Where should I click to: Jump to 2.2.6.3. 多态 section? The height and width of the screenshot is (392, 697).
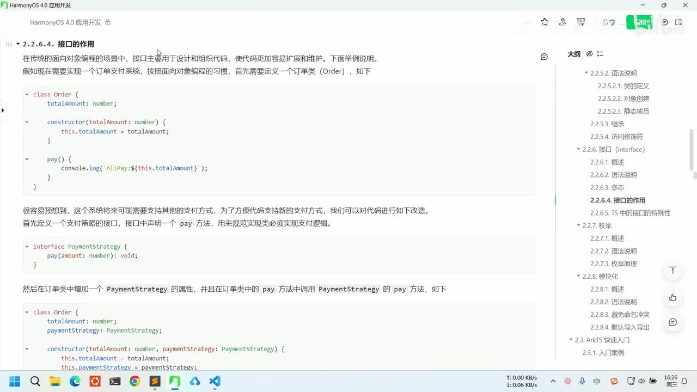pyautogui.click(x=607, y=187)
